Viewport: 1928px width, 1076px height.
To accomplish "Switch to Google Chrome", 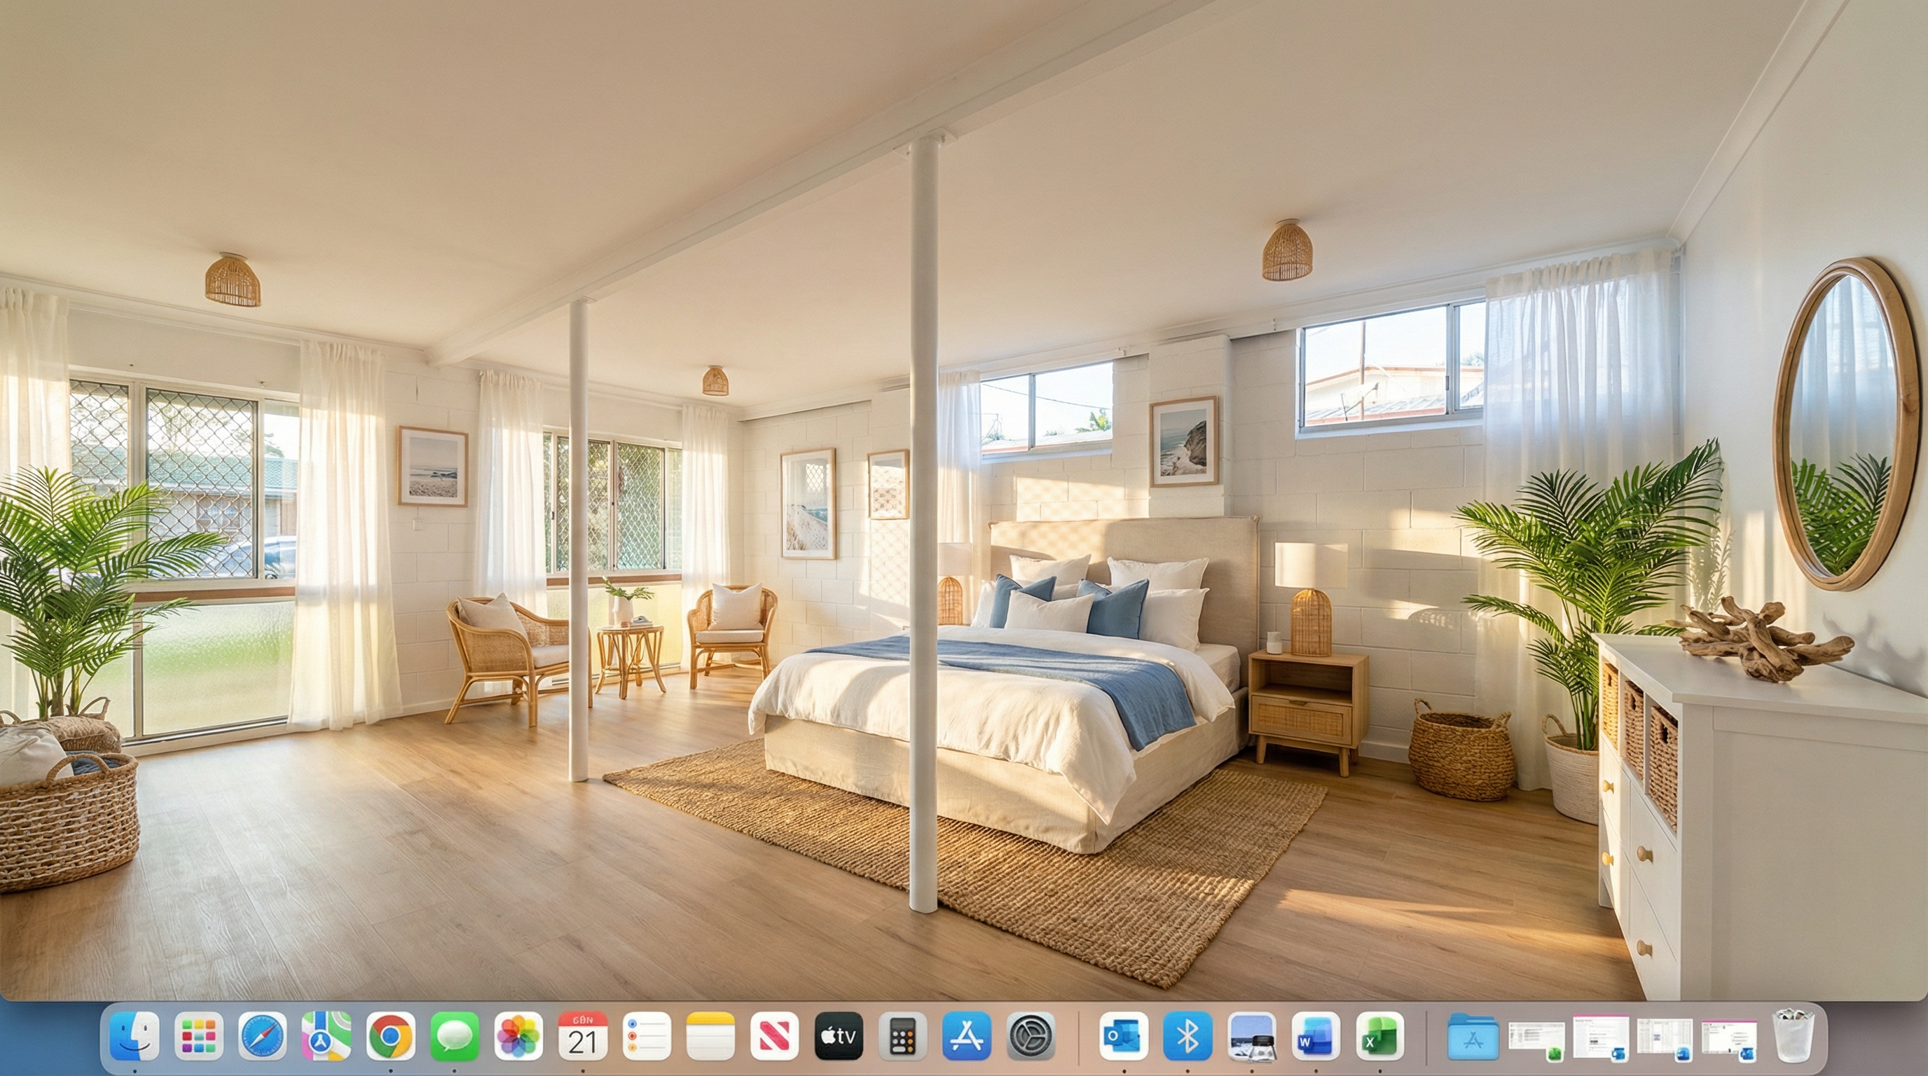I will coord(391,1036).
